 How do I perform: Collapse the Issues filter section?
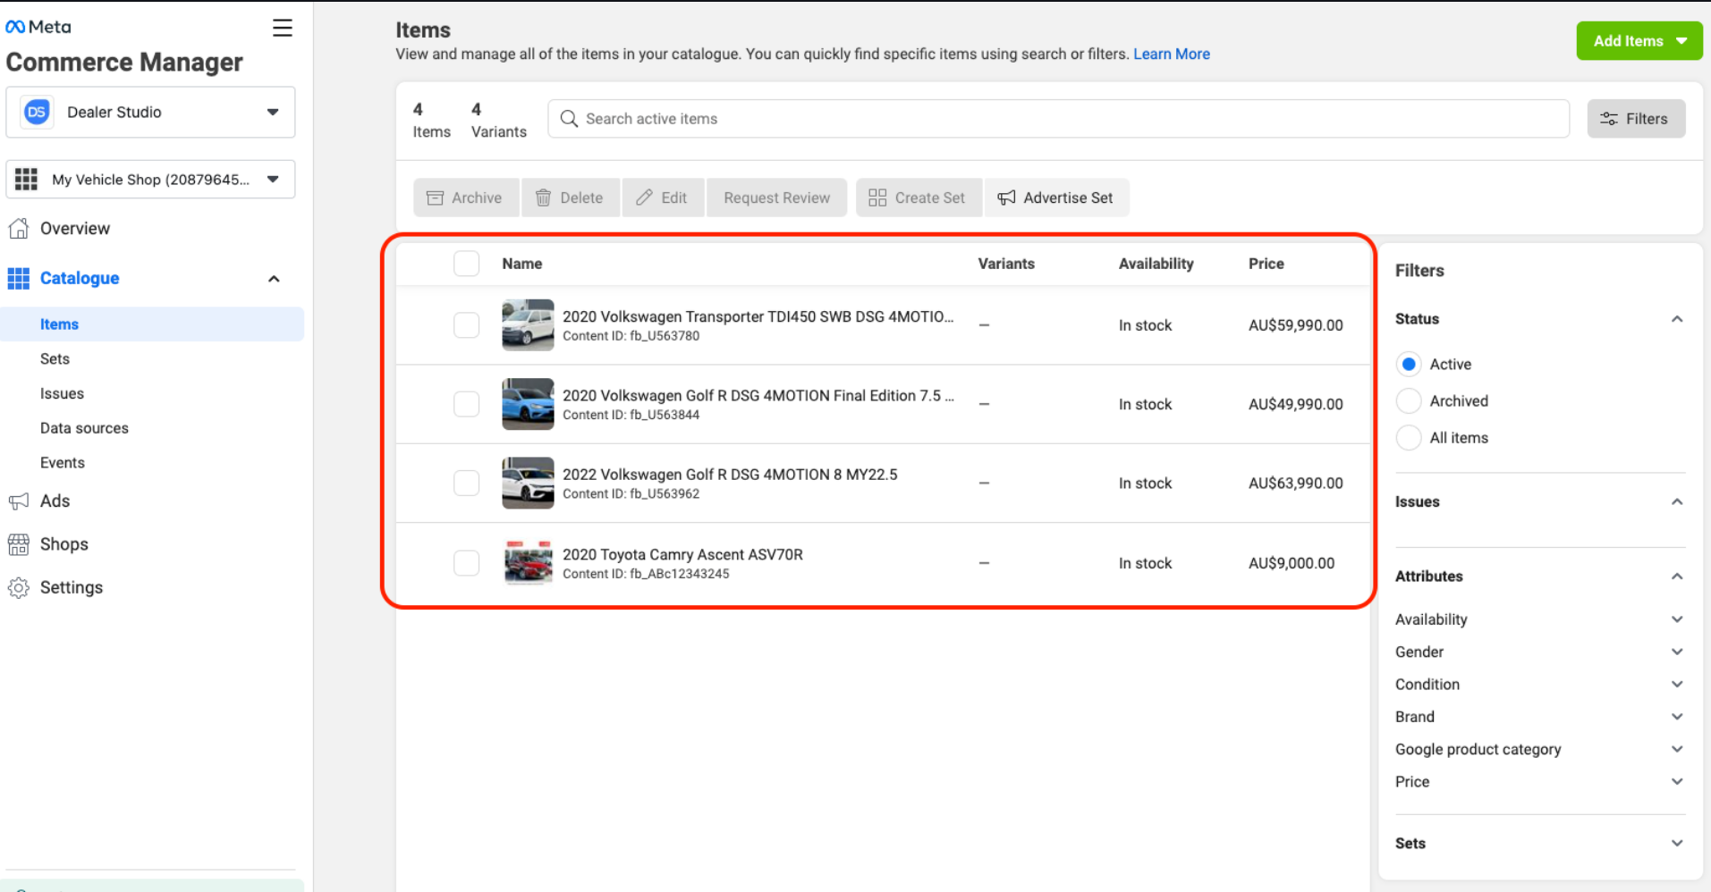[1677, 502]
